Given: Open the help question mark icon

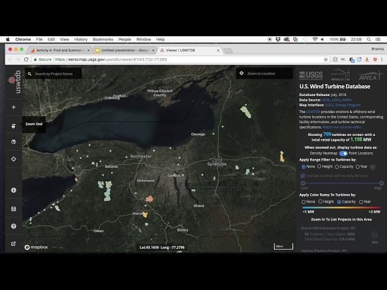Looking at the screenshot, I should pos(13,226).
